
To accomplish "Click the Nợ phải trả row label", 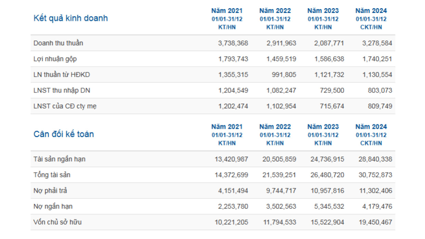I will pyautogui.click(x=50, y=191).
